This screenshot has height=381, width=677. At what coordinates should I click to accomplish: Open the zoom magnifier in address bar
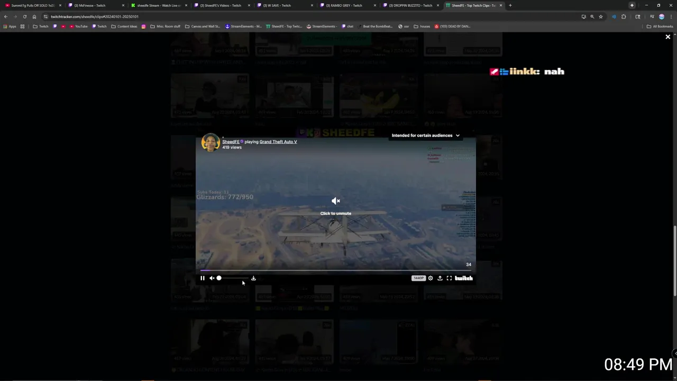(592, 16)
